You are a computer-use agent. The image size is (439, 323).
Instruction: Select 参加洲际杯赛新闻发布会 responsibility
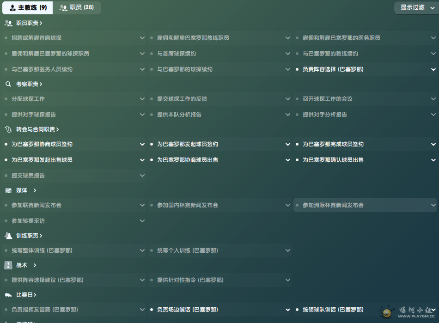tap(366, 205)
